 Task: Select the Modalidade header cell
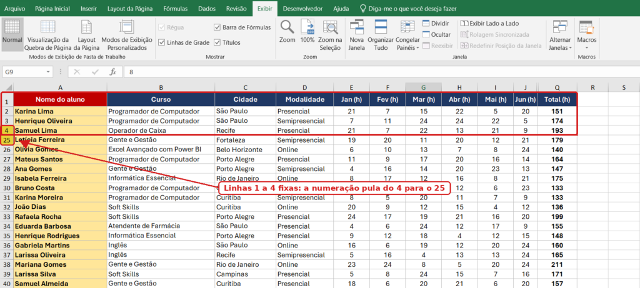coord(304,99)
